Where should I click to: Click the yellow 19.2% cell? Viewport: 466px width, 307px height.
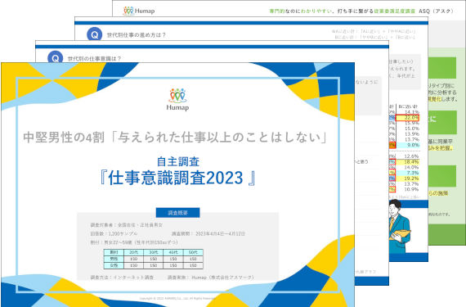(408, 178)
